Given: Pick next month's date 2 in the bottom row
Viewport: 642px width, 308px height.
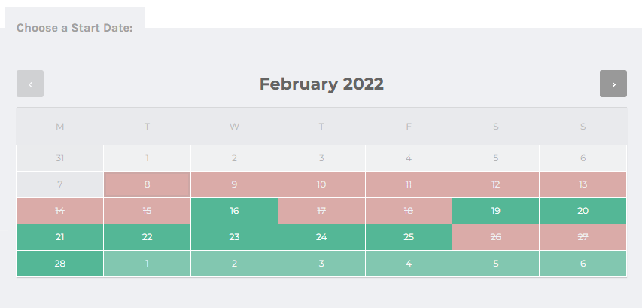Looking at the screenshot, I should [x=234, y=264].
